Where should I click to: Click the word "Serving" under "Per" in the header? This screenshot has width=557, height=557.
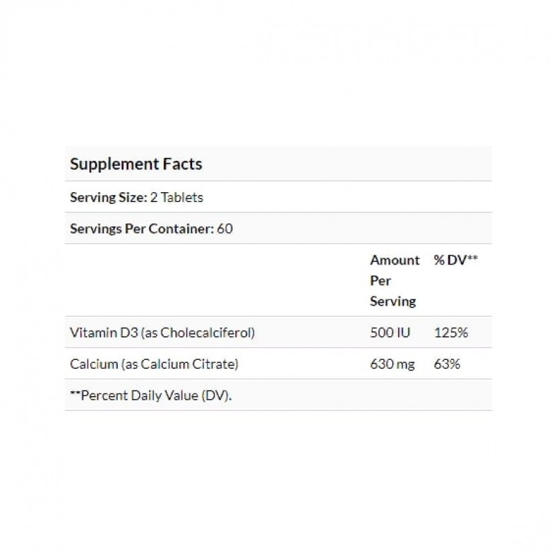tap(393, 301)
